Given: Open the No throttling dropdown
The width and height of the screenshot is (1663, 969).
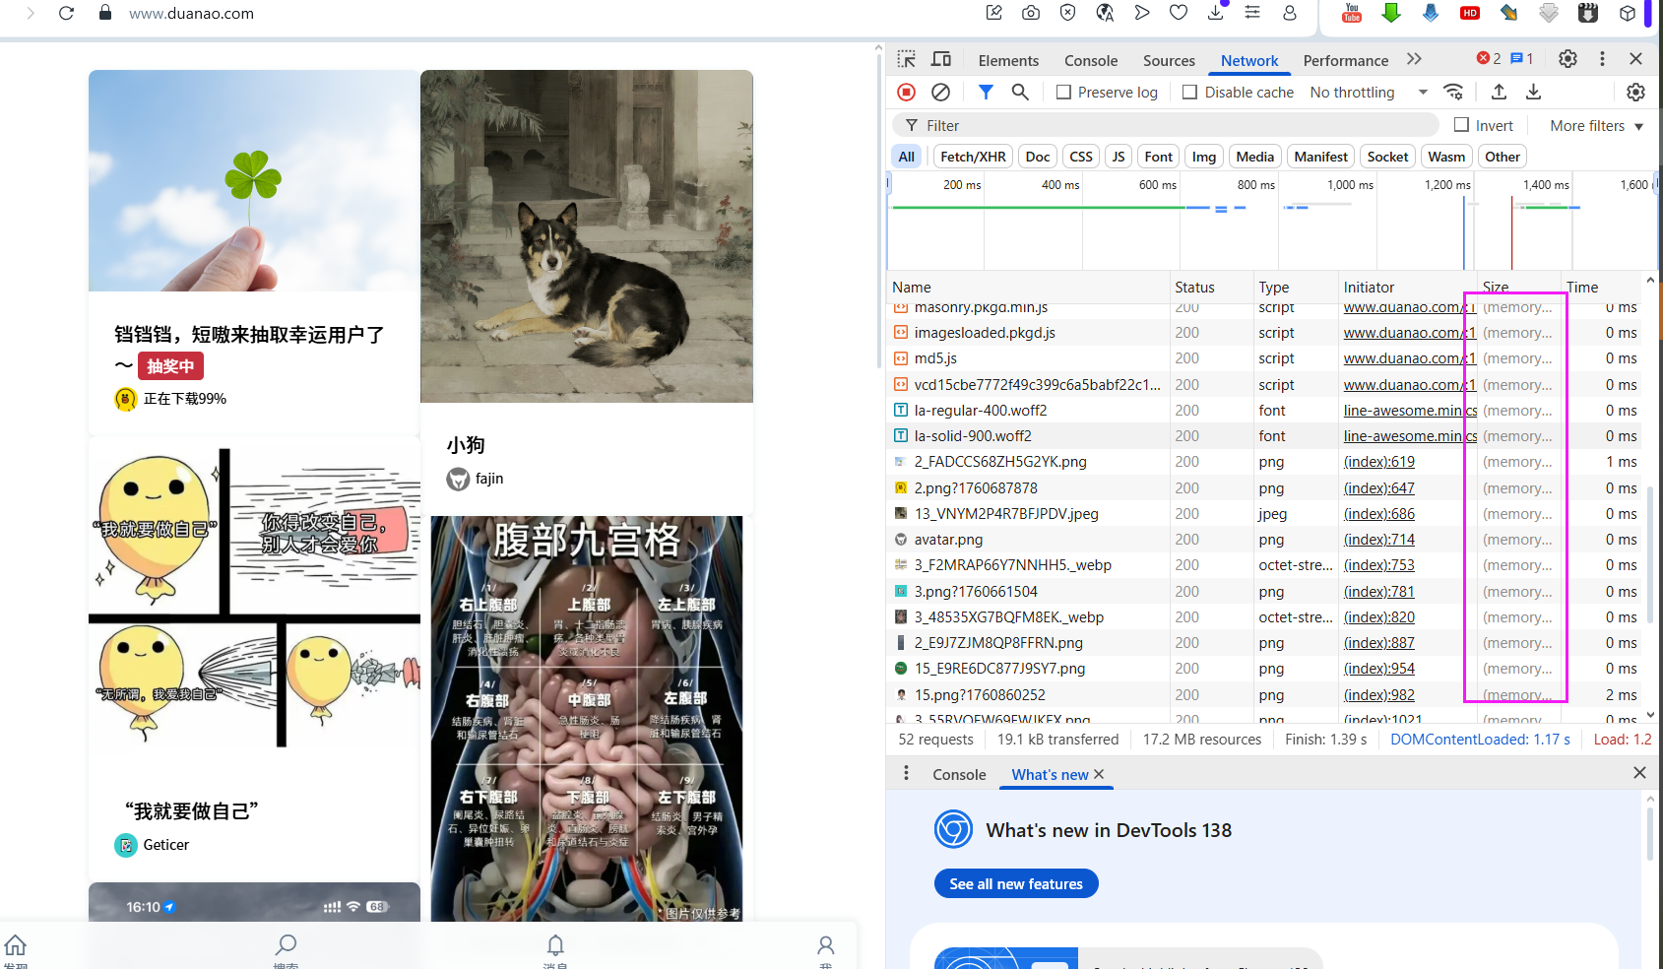Looking at the screenshot, I should [x=1369, y=92].
